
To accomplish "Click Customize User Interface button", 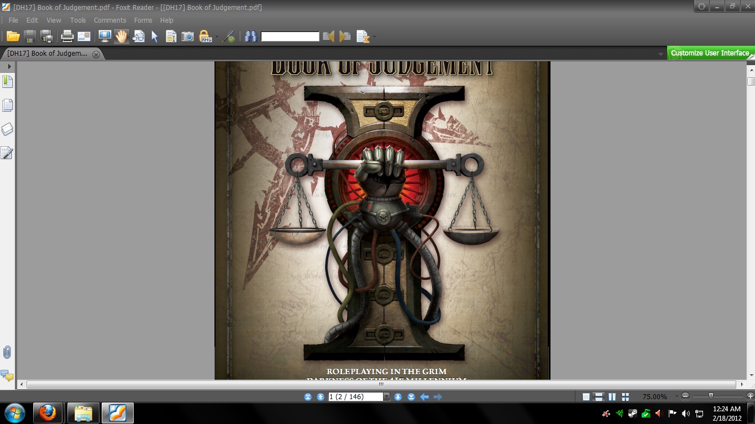I will [710, 53].
